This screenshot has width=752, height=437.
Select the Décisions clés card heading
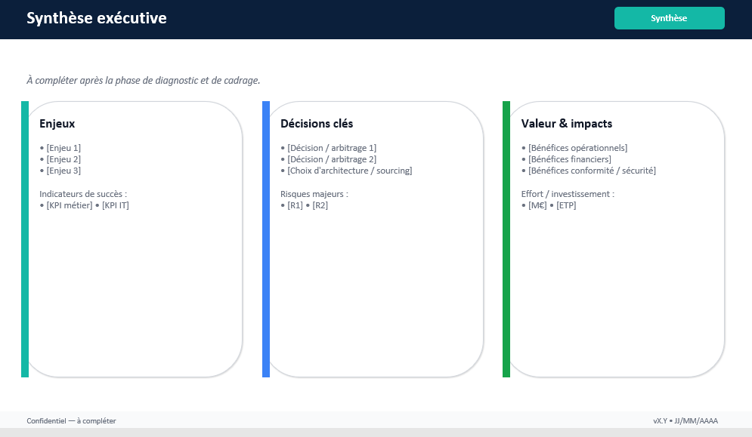(317, 124)
